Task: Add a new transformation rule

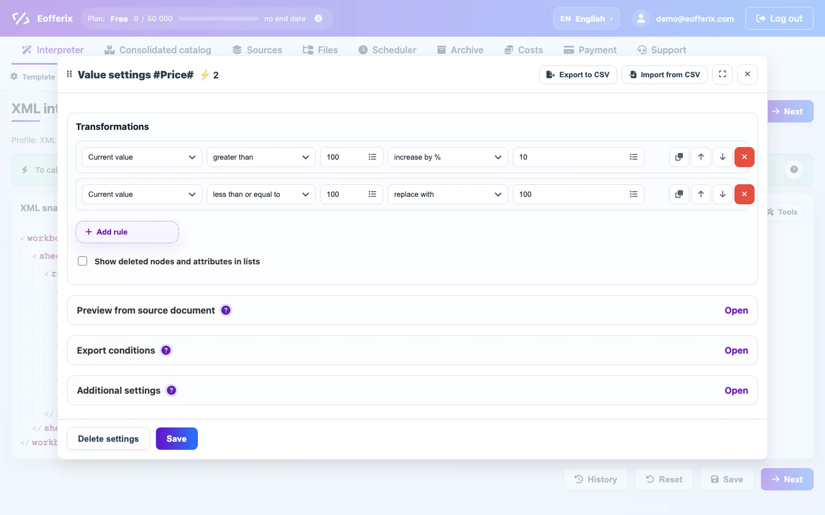Action: click(127, 232)
